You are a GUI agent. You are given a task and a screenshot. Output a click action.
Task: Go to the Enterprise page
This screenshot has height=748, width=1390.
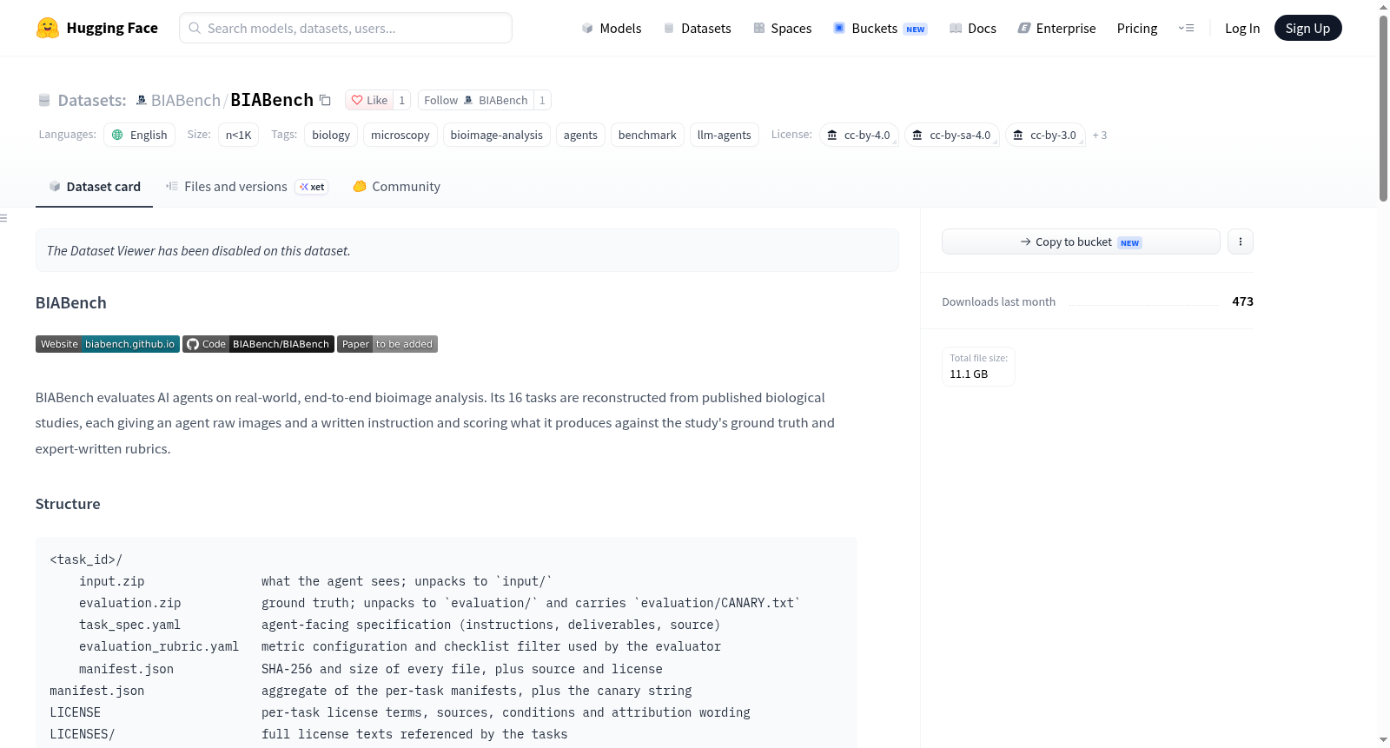point(1056,28)
